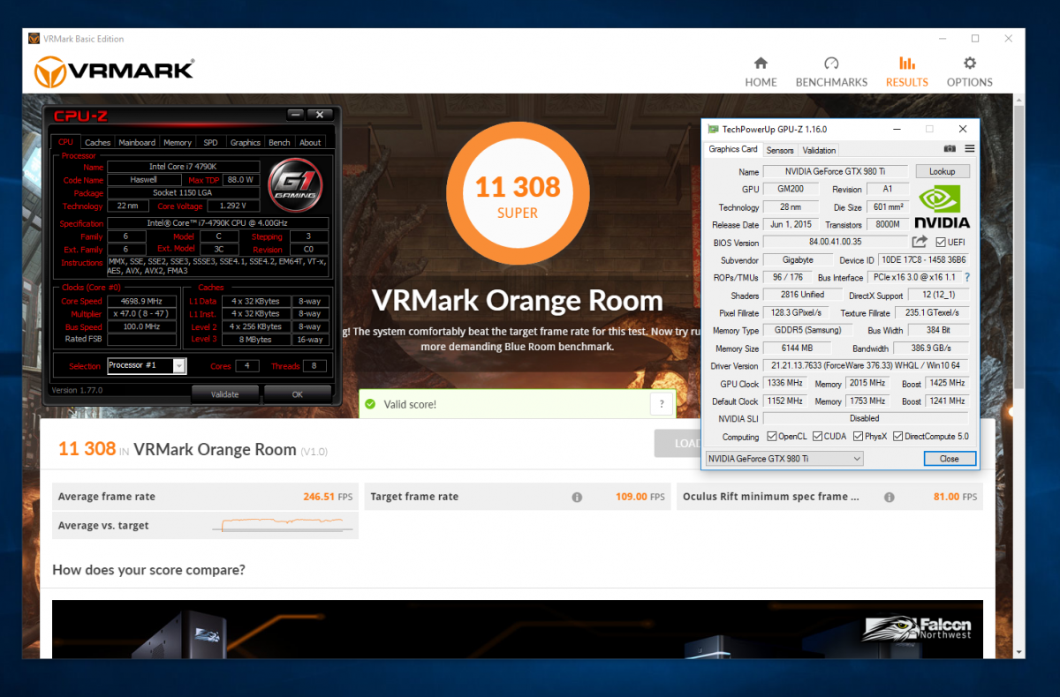The image size is (1060, 697).
Task: Click the partially hidden LOAD button
Action: pos(678,443)
